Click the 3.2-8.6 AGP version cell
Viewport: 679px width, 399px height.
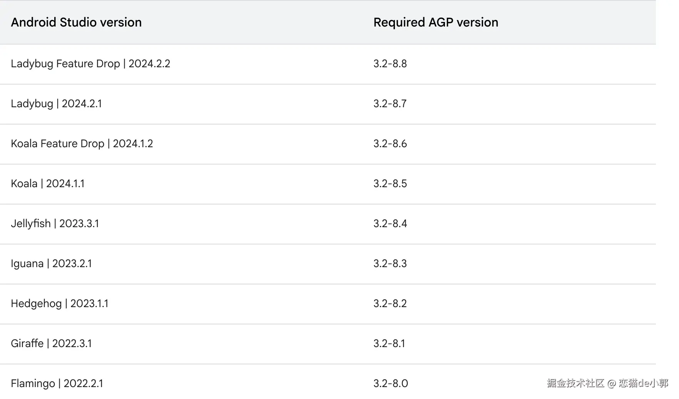[x=390, y=143]
